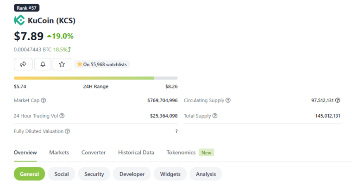Click the bell price alert icon
Screen dimensions: 352x186
click(x=43, y=64)
